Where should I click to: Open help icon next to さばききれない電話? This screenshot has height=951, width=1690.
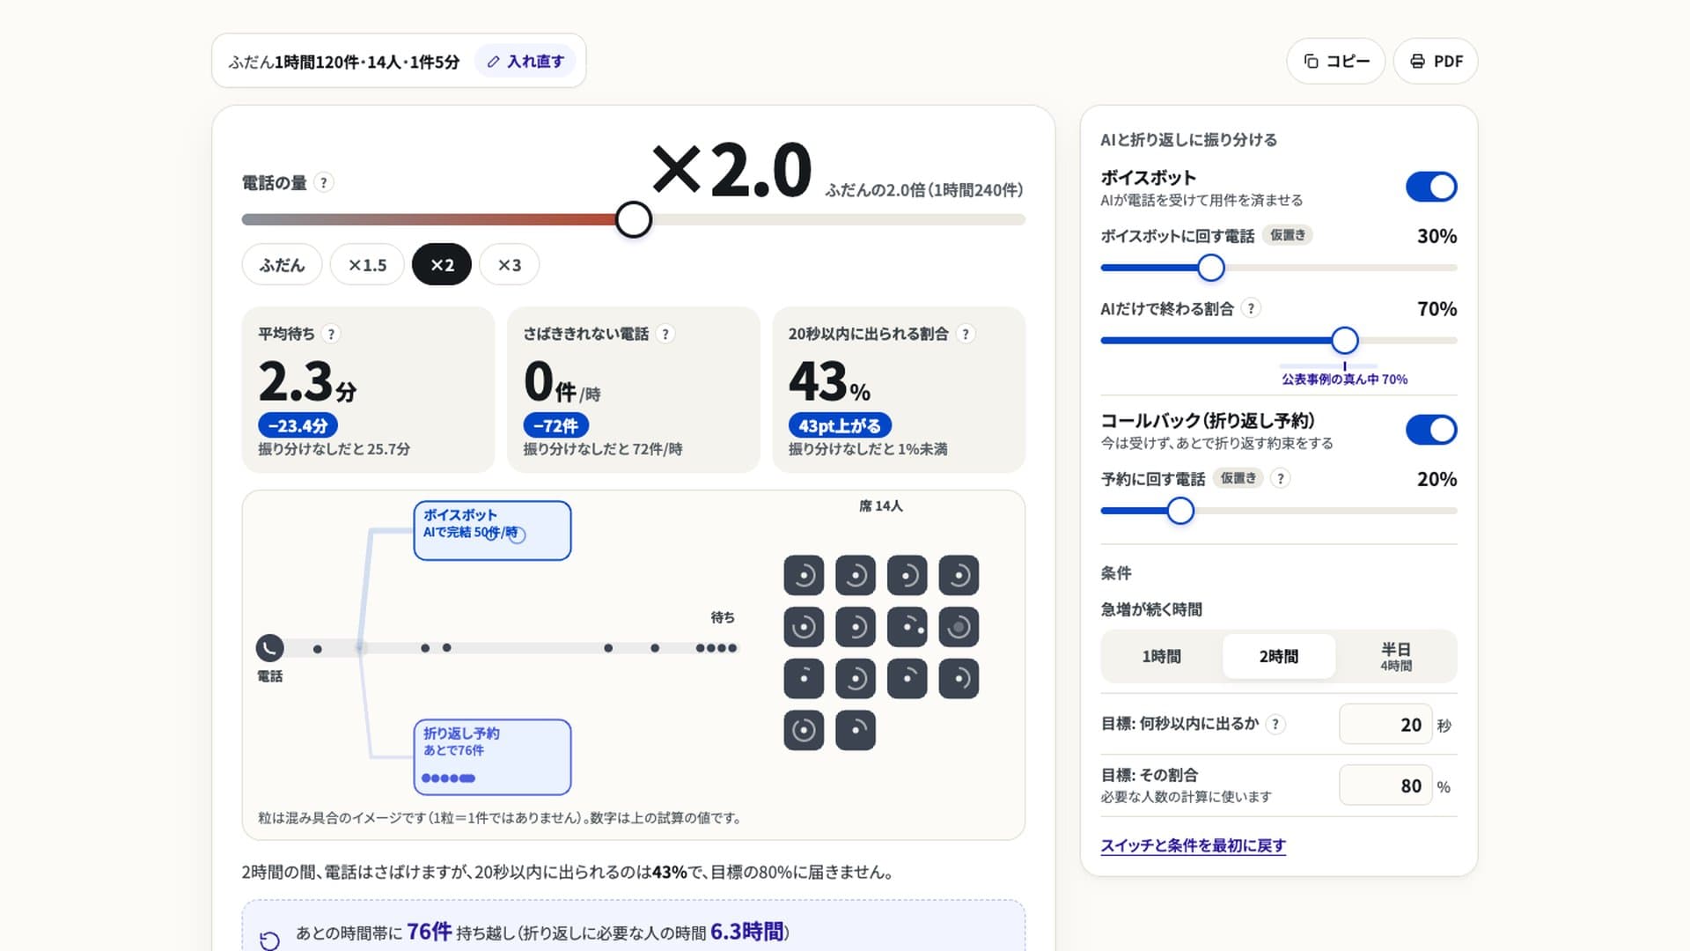pos(665,334)
